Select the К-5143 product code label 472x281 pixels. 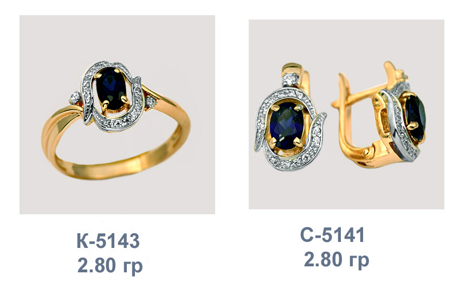pyautogui.click(x=108, y=241)
